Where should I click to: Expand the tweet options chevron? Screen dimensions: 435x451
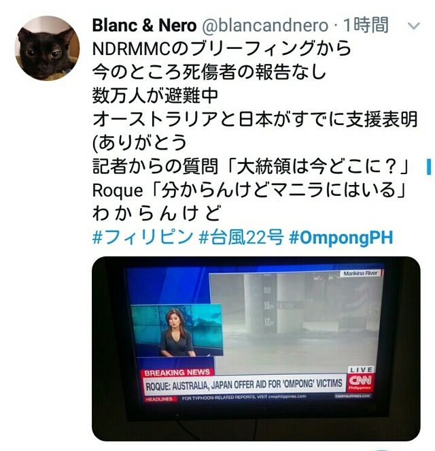tap(414, 26)
